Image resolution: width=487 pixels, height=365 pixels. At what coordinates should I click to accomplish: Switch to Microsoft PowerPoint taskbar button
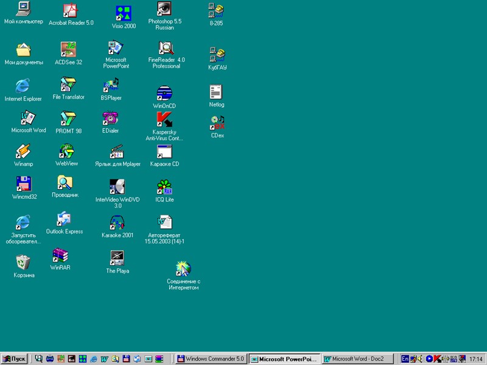pos(284,359)
